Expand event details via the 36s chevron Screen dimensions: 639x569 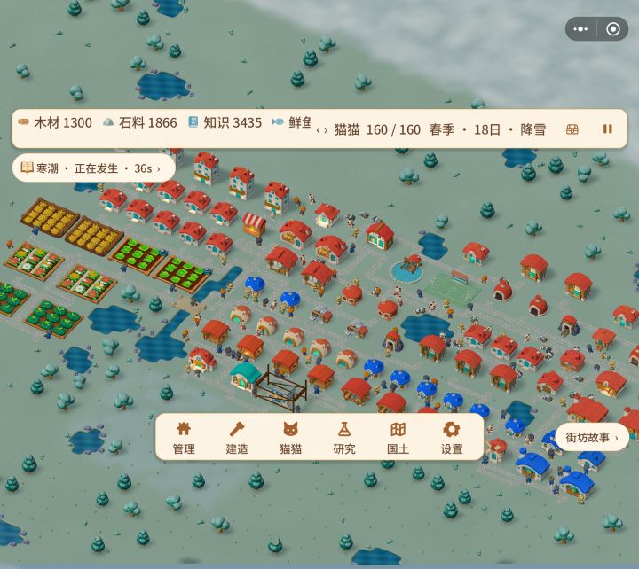159,168
